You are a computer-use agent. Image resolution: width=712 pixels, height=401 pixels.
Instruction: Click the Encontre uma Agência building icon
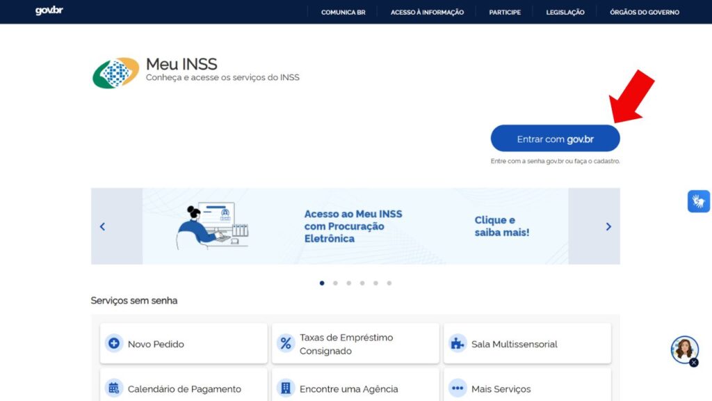[286, 388]
